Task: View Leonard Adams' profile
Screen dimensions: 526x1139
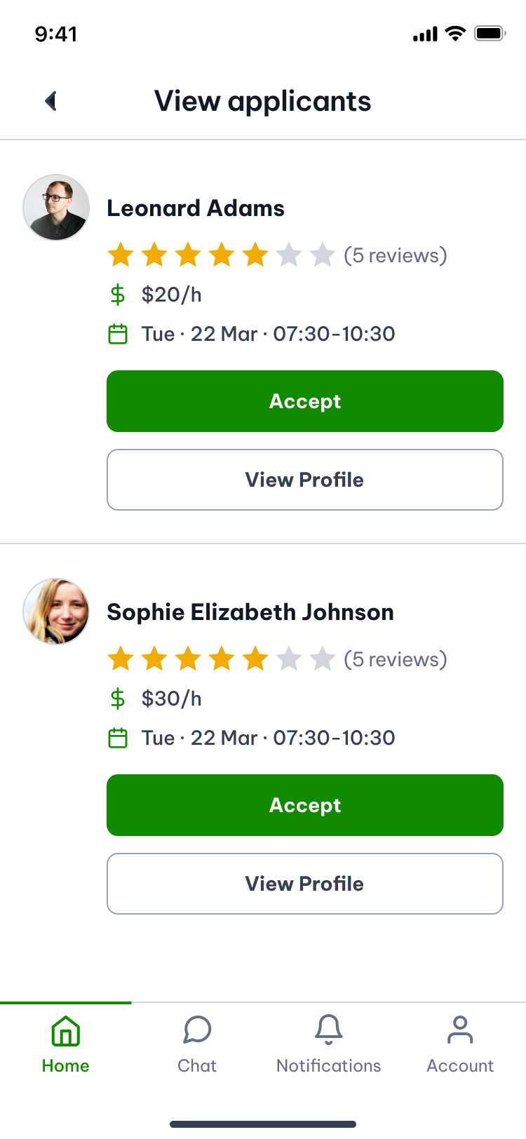Action: pyautogui.click(x=305, y=480)
